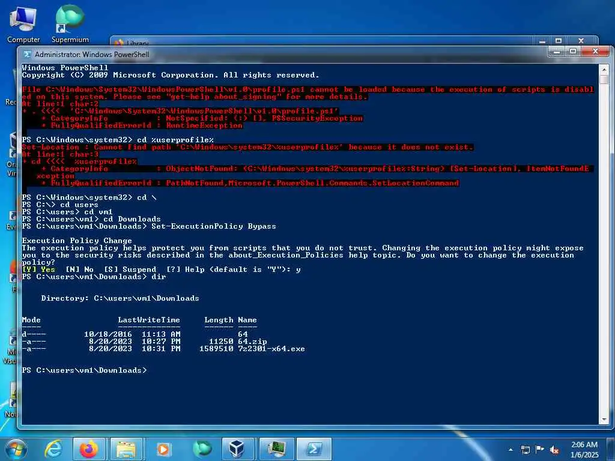Screen dimensions: 615x461
Task: Click the 64.zip entry in listing
Action: point(252,342)
